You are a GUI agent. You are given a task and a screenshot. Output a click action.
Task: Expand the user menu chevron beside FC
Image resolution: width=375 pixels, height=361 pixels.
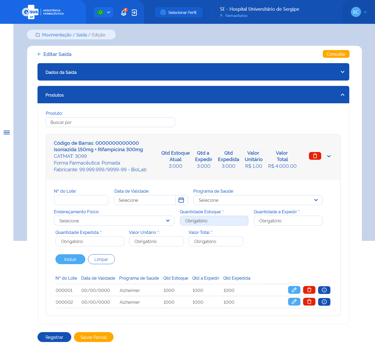point(365,12)
